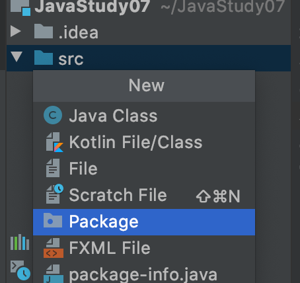This screenshot has width=300, height=283.
Task: Click the Package folder icon
Action: tap(53, 221)
